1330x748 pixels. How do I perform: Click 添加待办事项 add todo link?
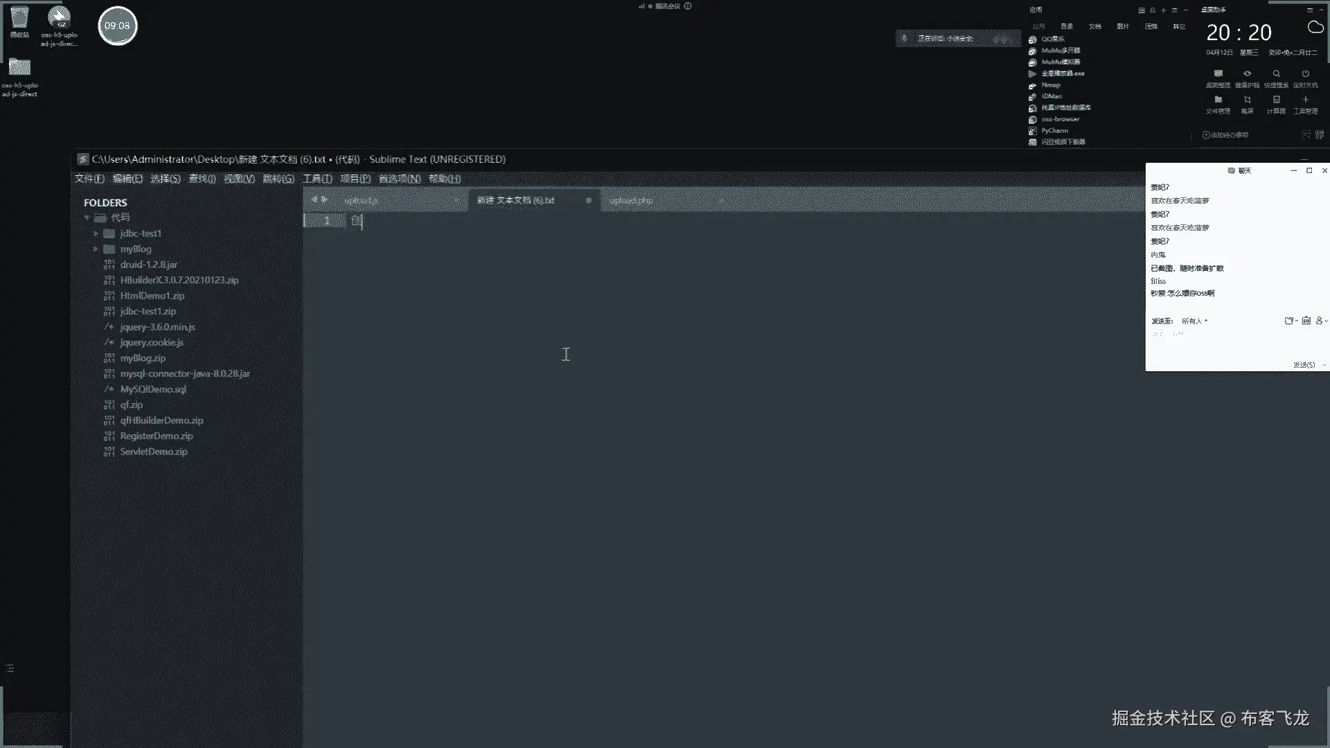pos(1225,135)
